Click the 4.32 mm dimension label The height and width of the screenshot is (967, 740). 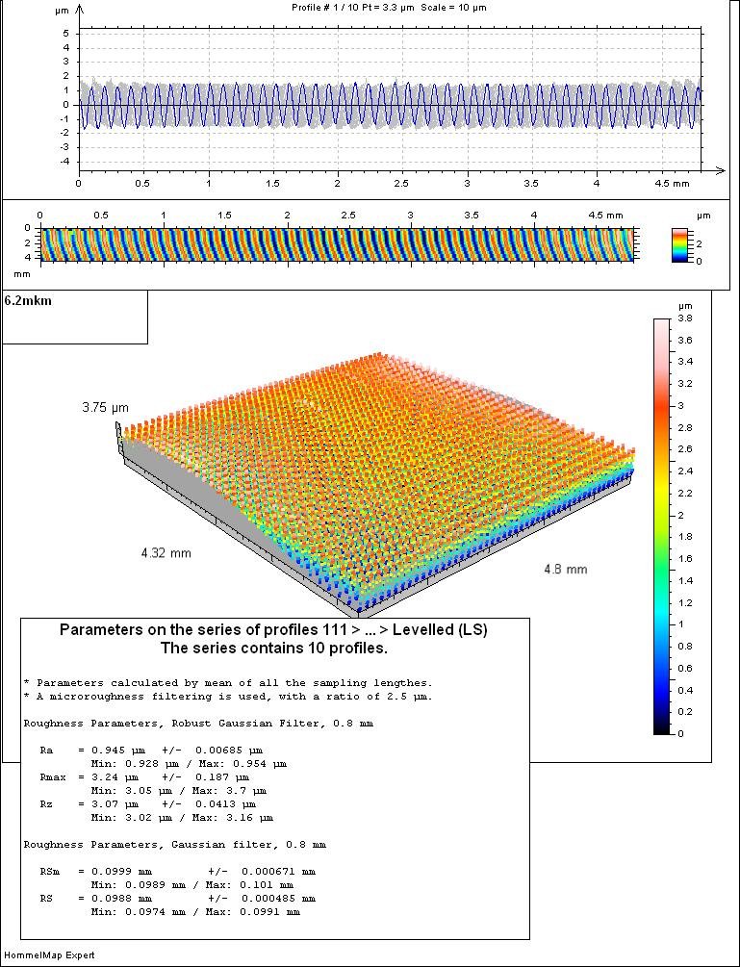click(165, 553)
